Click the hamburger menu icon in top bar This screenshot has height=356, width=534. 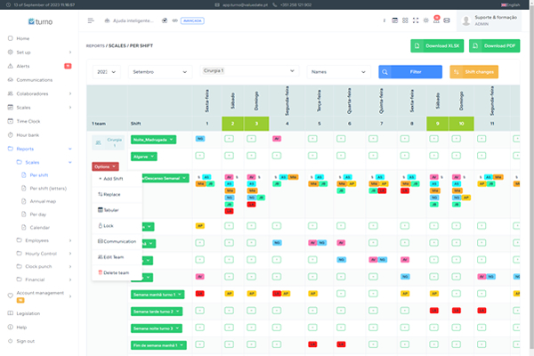pyautogui.click(x=91, y=20)
